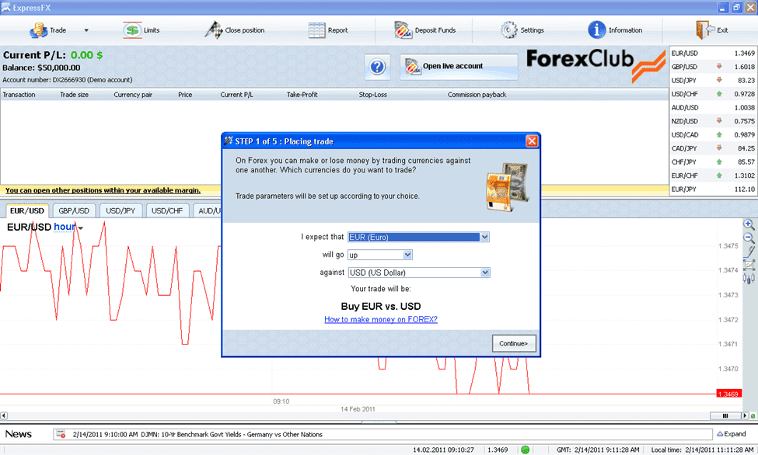Click the USD/CAD up arrow indicator

tap(719, 134)
